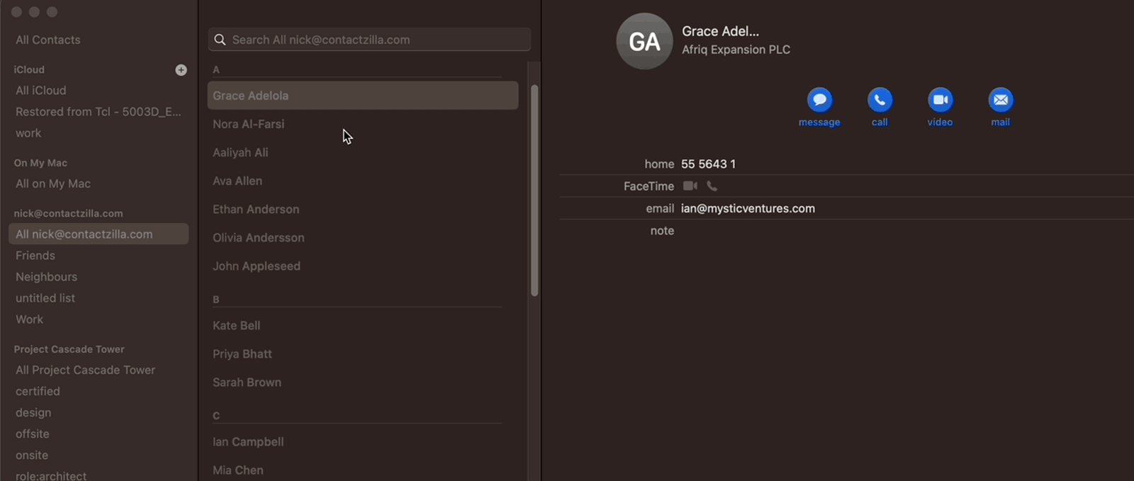Click the email ian@mysticventures.com
Viewport: 1134px width, 481px height.
point(748,208)
